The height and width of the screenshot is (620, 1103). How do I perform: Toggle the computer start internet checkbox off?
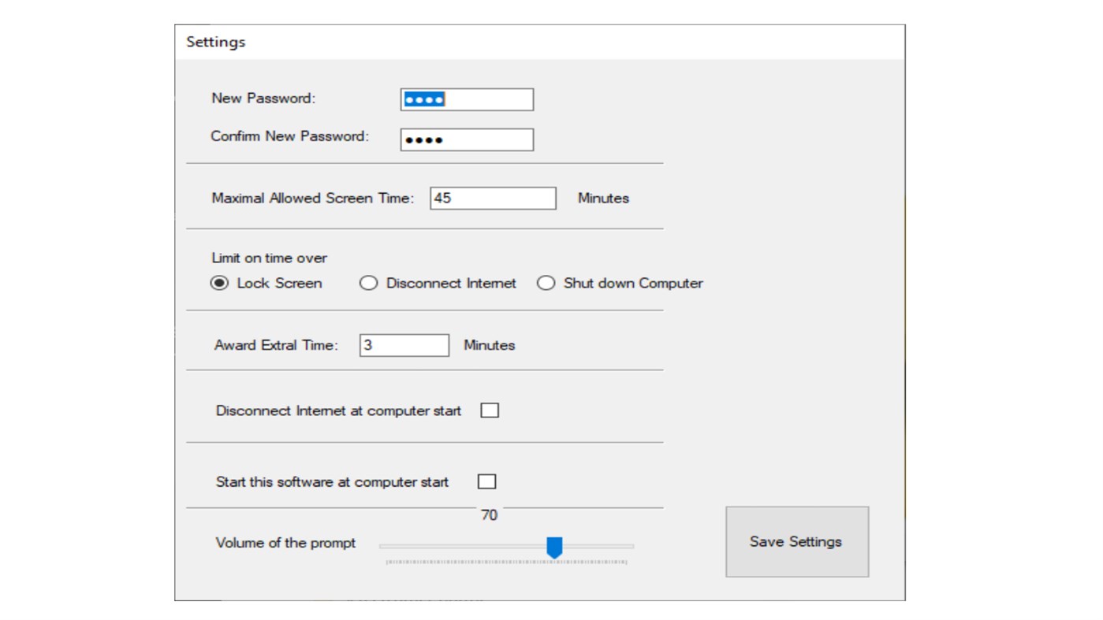pyautogui.click(x=489, y=410)
